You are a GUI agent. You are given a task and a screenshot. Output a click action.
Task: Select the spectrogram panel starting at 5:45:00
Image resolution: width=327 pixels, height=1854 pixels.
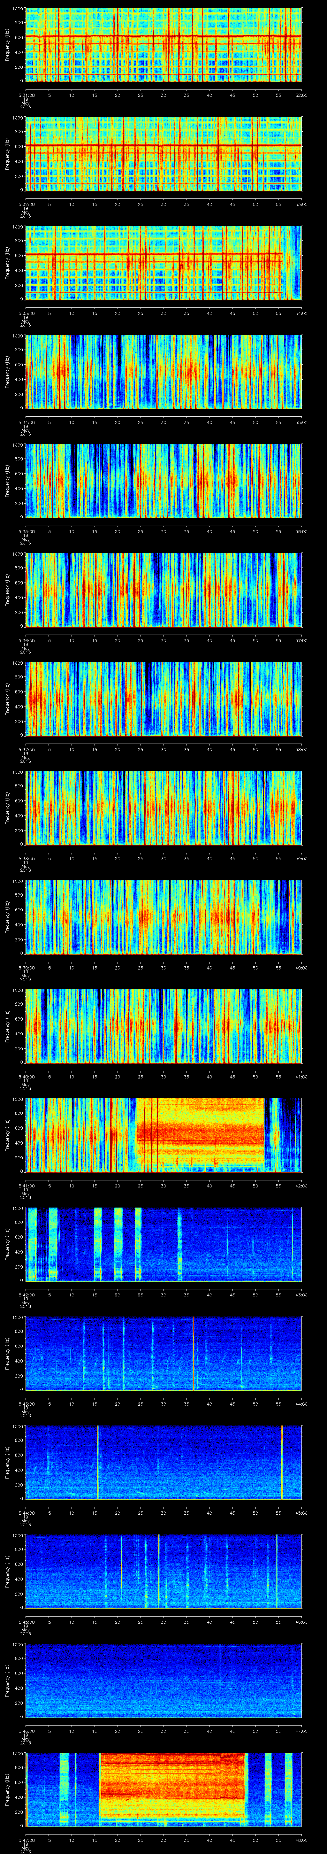(163, 1571)
